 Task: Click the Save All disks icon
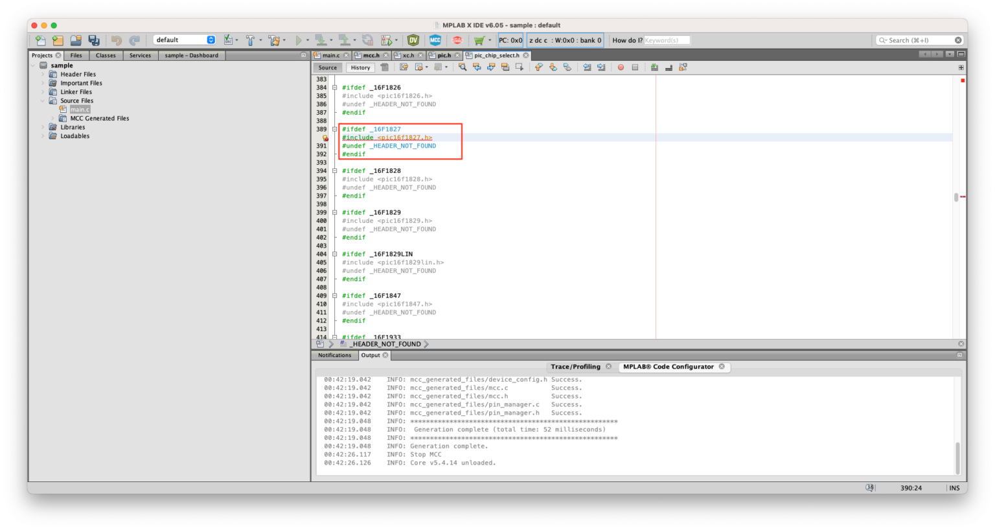pyautogui.click(x=94, y=40)
